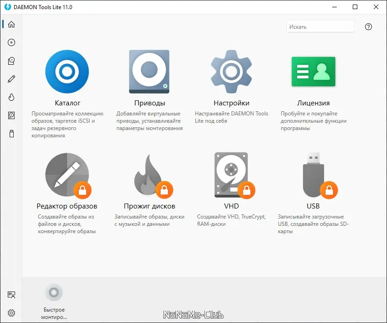This screenshot has width=387, height=323.
Task: Open the green Лицензия card icon
Action: click(x=313, y=72)
